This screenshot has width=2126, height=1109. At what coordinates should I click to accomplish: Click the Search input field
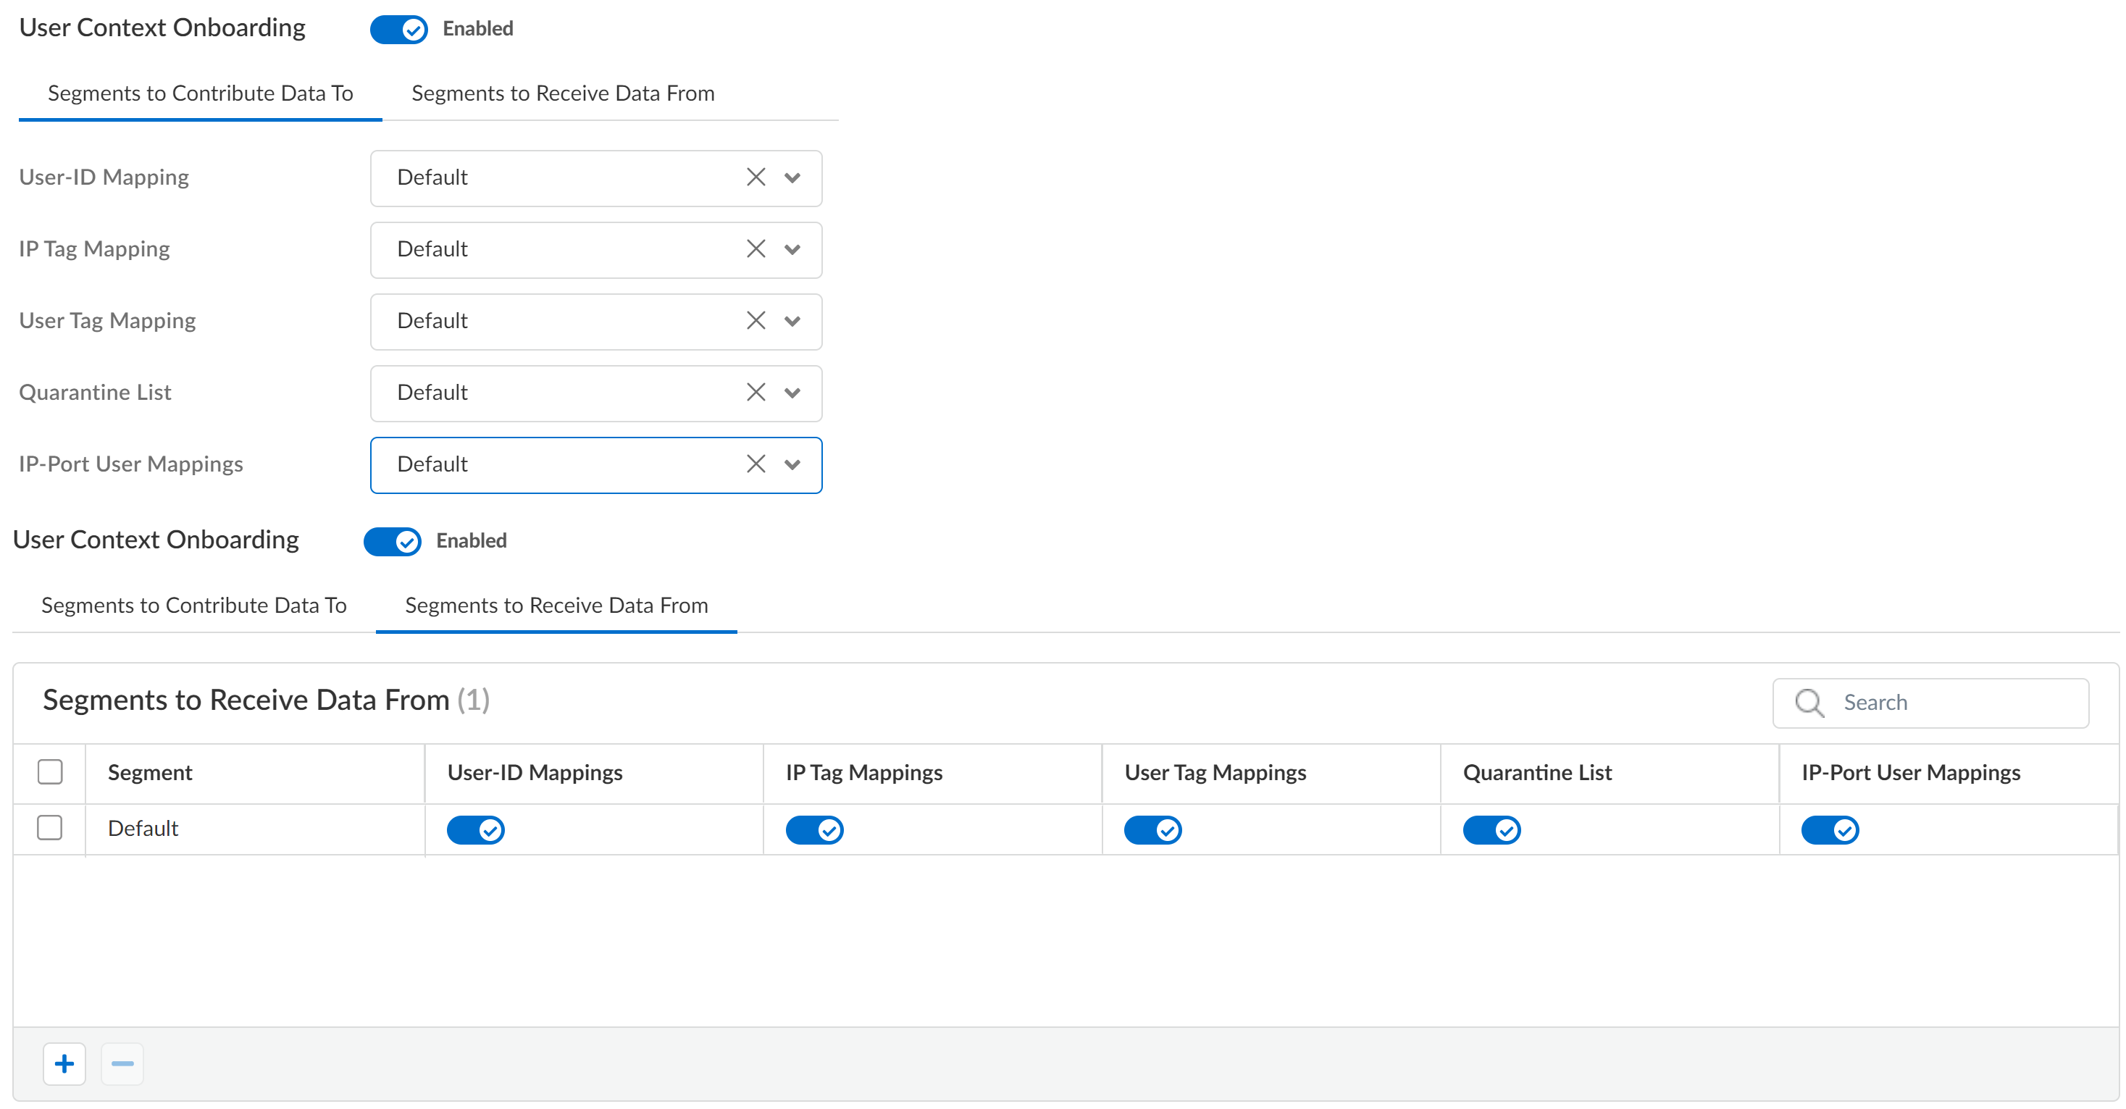tap(1956, 703)
